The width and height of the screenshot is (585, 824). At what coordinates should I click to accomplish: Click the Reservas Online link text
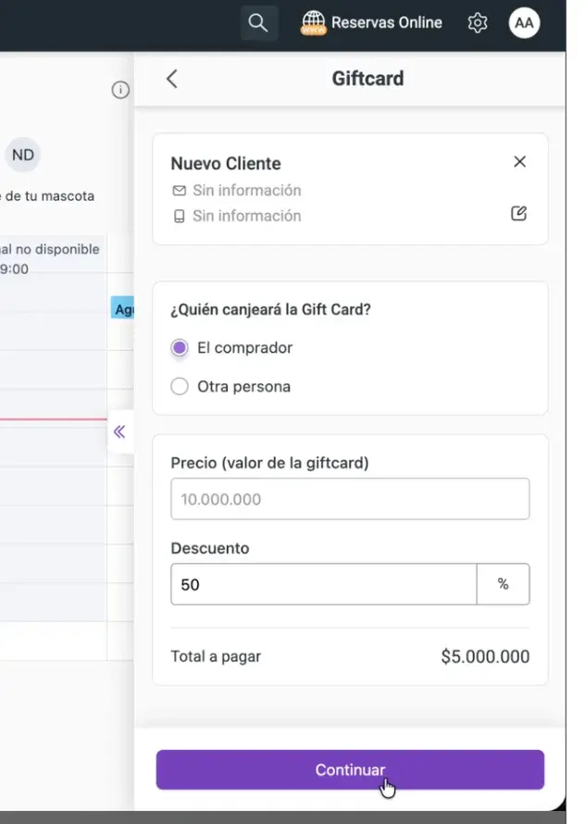[387, 22]
